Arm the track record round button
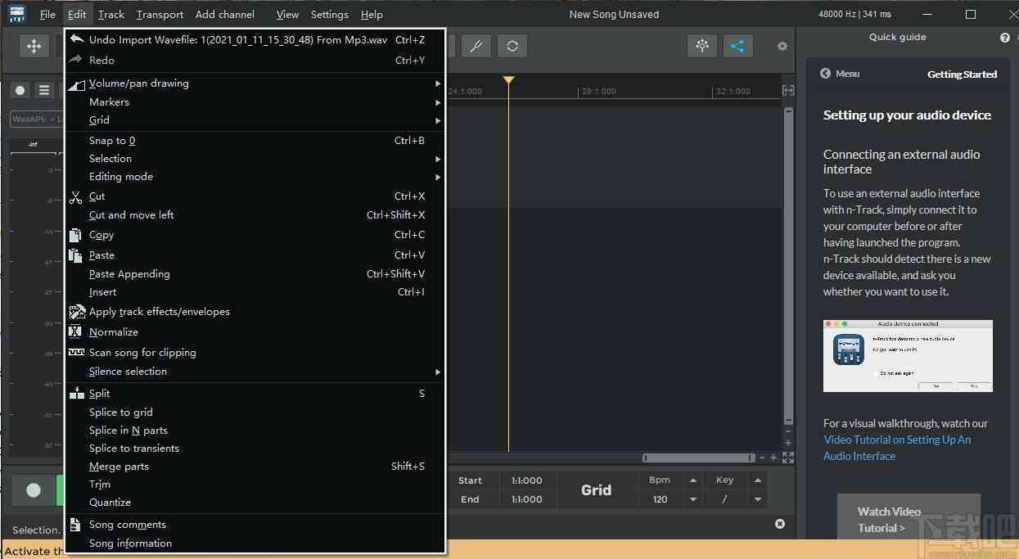 coord(20,90)
